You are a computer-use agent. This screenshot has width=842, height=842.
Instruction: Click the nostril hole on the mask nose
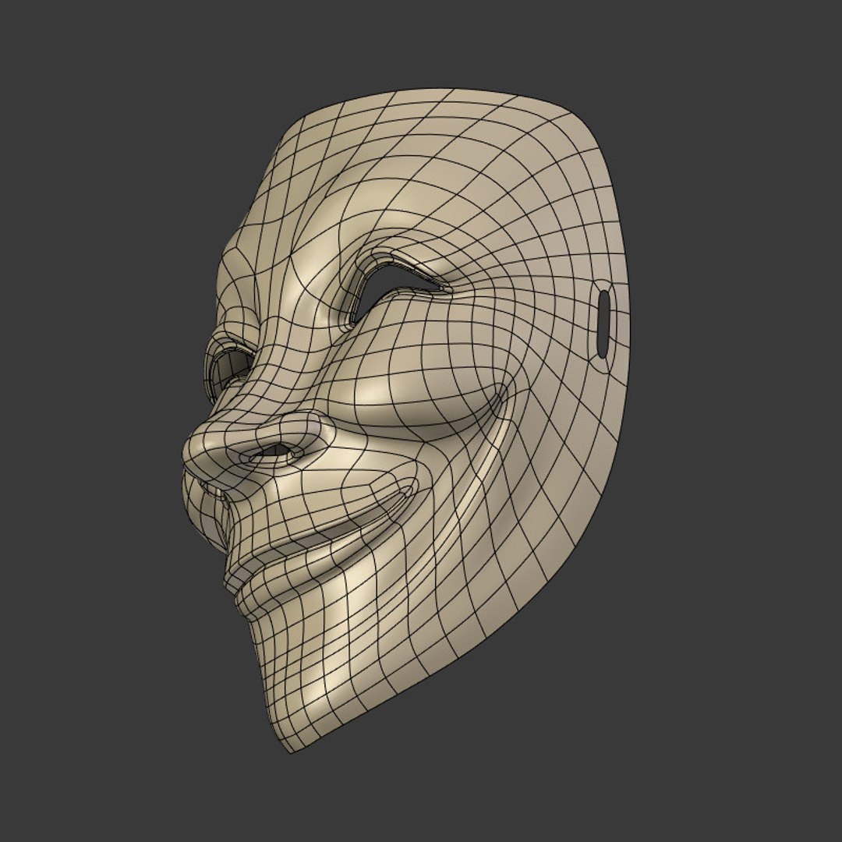click(274, 450)
